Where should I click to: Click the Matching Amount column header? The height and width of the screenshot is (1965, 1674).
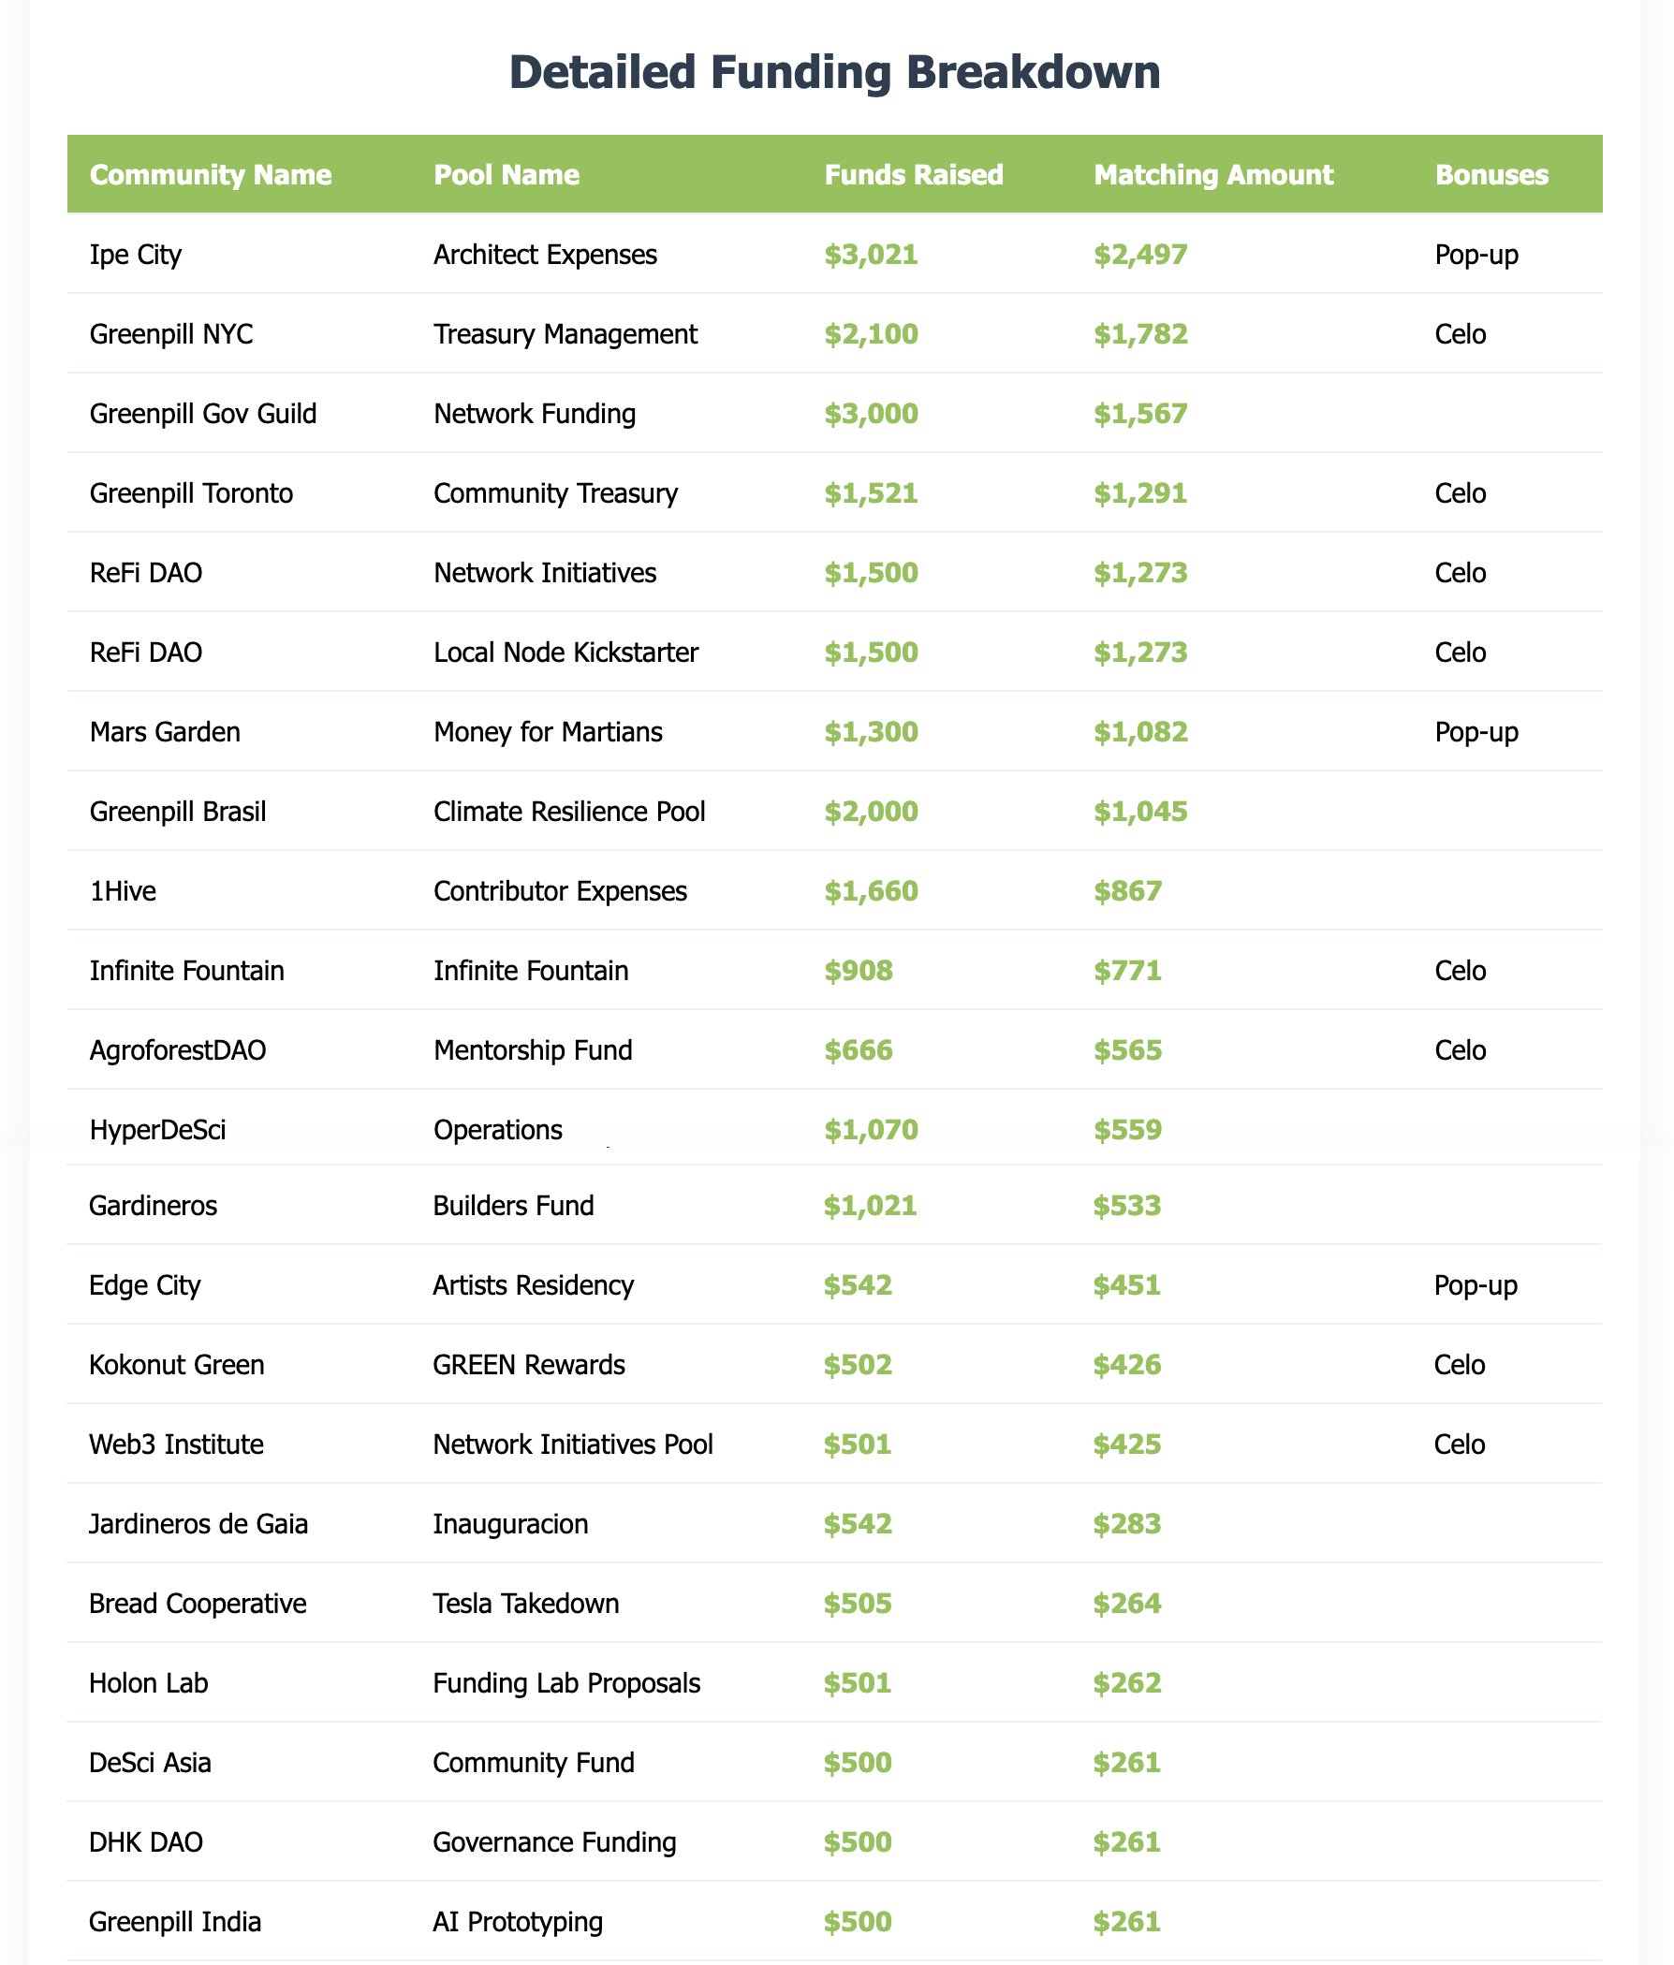(1213, 174)
